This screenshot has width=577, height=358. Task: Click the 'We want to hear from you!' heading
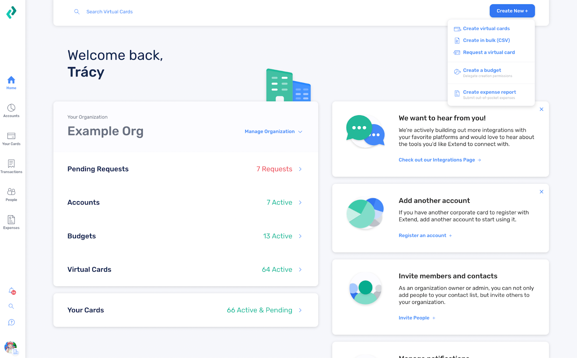pyautogui.click(x=442, y=118)
